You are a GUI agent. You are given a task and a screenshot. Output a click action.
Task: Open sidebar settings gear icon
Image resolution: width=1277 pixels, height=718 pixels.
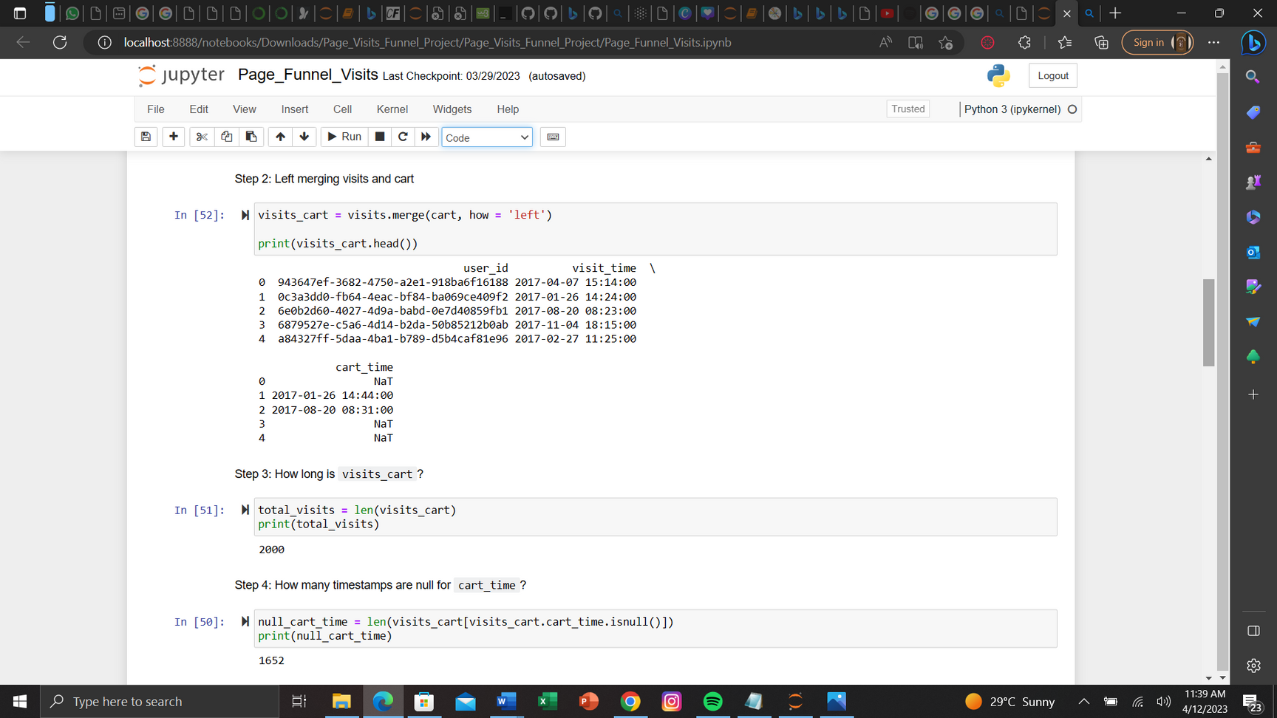click(1253, 666)
